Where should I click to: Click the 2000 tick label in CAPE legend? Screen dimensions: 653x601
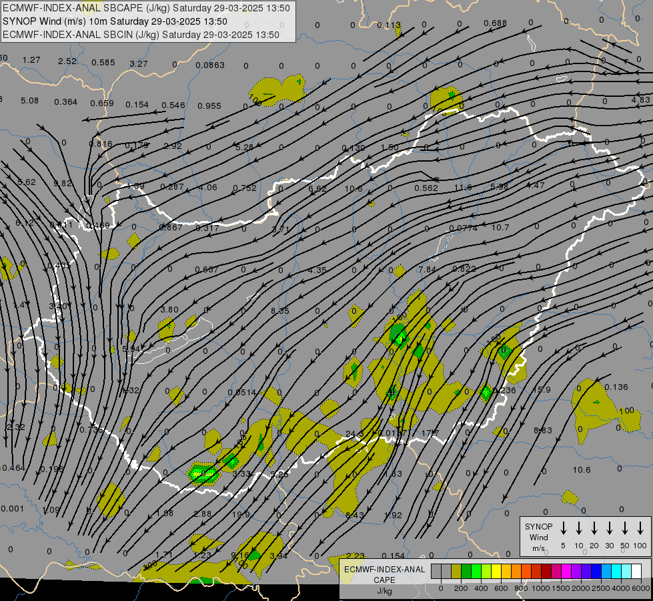(581, 588)
